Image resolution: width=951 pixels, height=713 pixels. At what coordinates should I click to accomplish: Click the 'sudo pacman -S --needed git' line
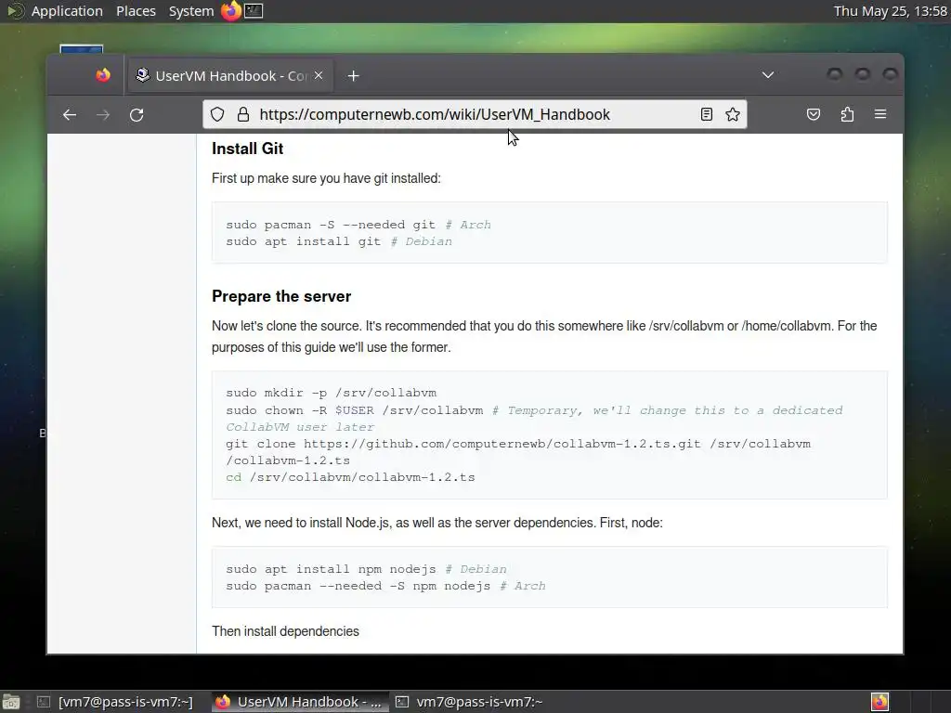tap(358, 225)
